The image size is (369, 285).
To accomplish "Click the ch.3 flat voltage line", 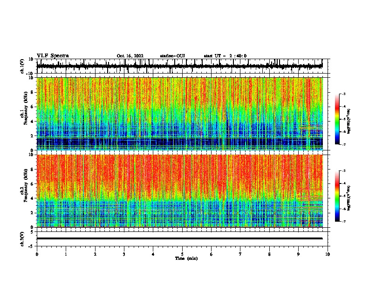I will click(179, 238).
